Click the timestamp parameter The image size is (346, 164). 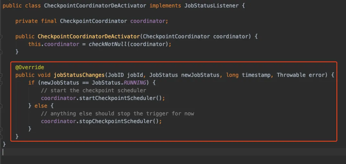pyautogui.click(x=256, y=75)
